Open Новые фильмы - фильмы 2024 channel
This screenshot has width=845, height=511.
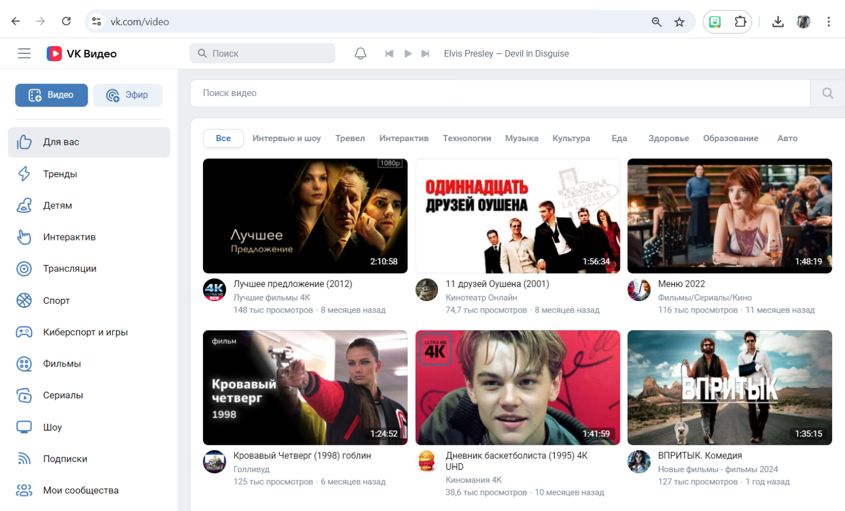[x=718, y=469]
